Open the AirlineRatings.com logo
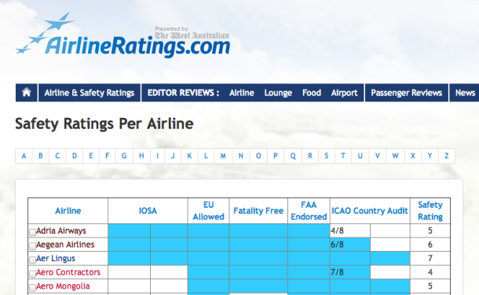The height and width of the screenshot is (295, 479). [122, 35]
